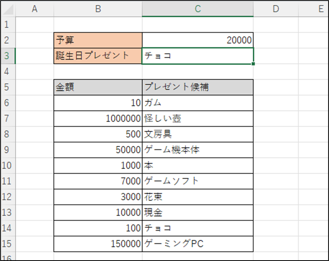Select row 10 header
329x261 pixels.
(x=8, y=166)
